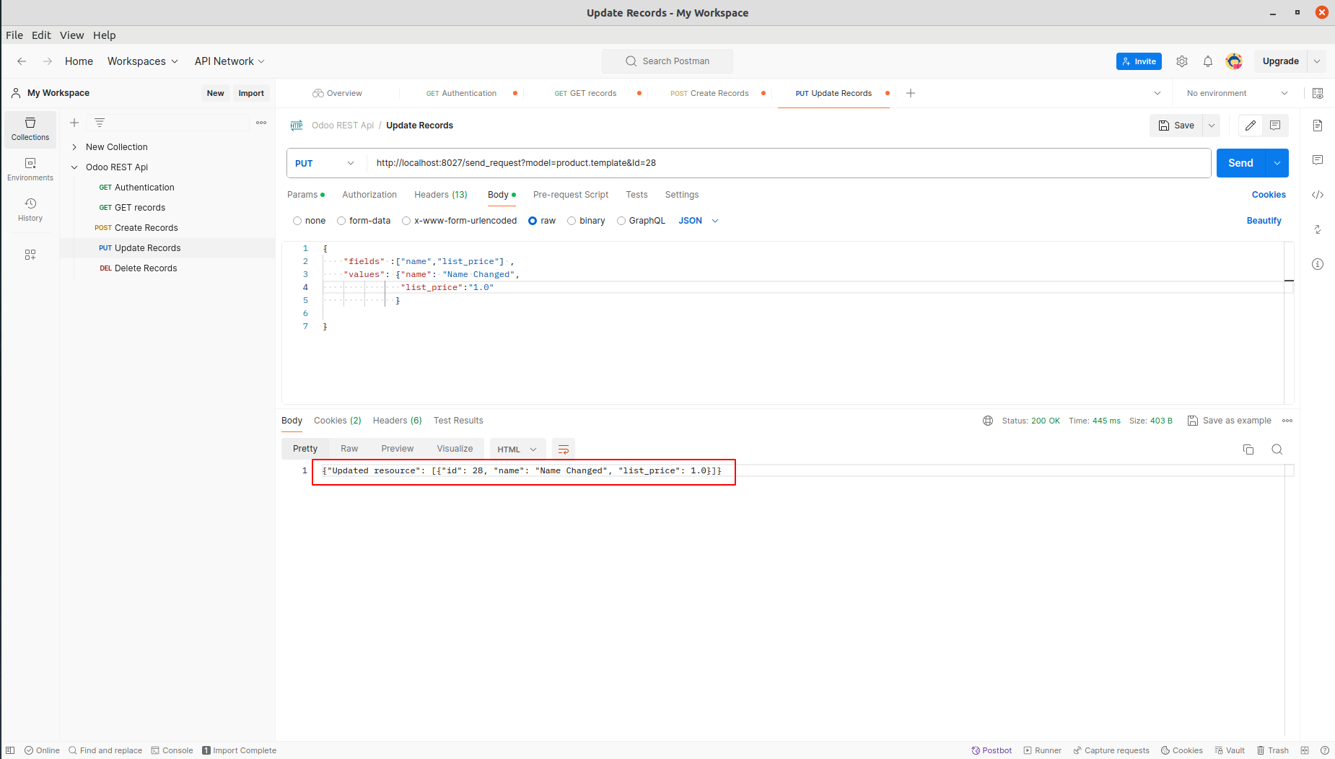Select the form-data body type
This screenshot has height=759, width=1335.
pos(364,221)
